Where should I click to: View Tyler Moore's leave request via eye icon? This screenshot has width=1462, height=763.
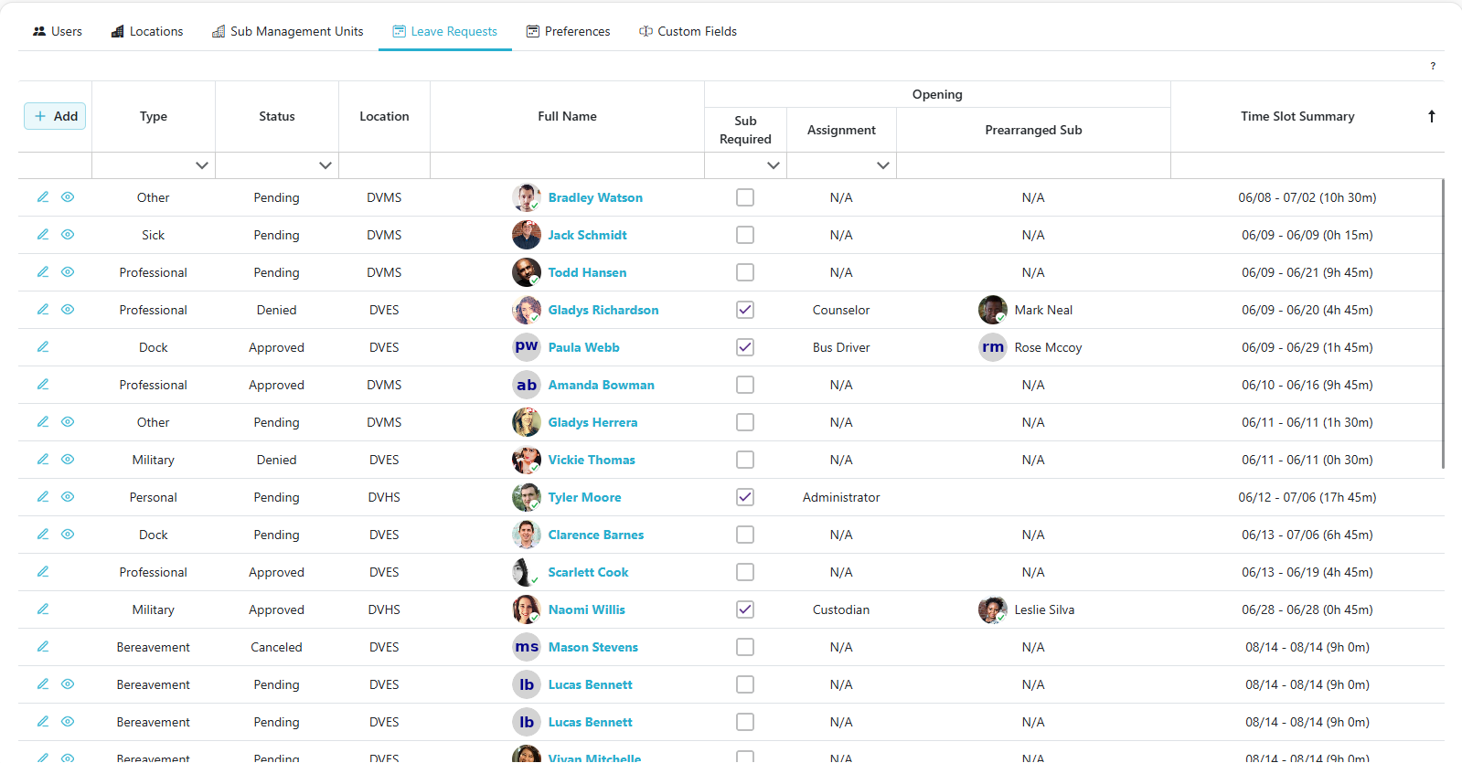[x=68, y=497]
